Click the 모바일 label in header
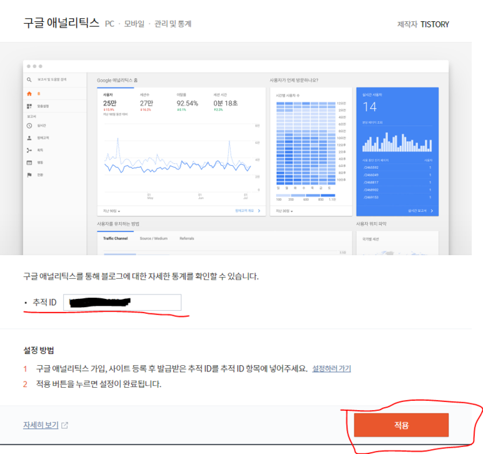Image resolution: width=483 pixels, height=454 pixels. coord(134,24)
